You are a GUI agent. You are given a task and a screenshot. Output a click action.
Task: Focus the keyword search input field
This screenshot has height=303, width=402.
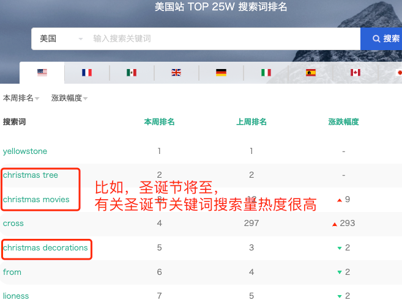point(220,38)
